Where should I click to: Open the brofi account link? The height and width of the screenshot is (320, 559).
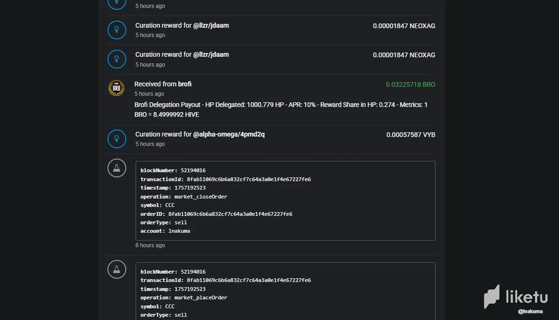point(184,84)
